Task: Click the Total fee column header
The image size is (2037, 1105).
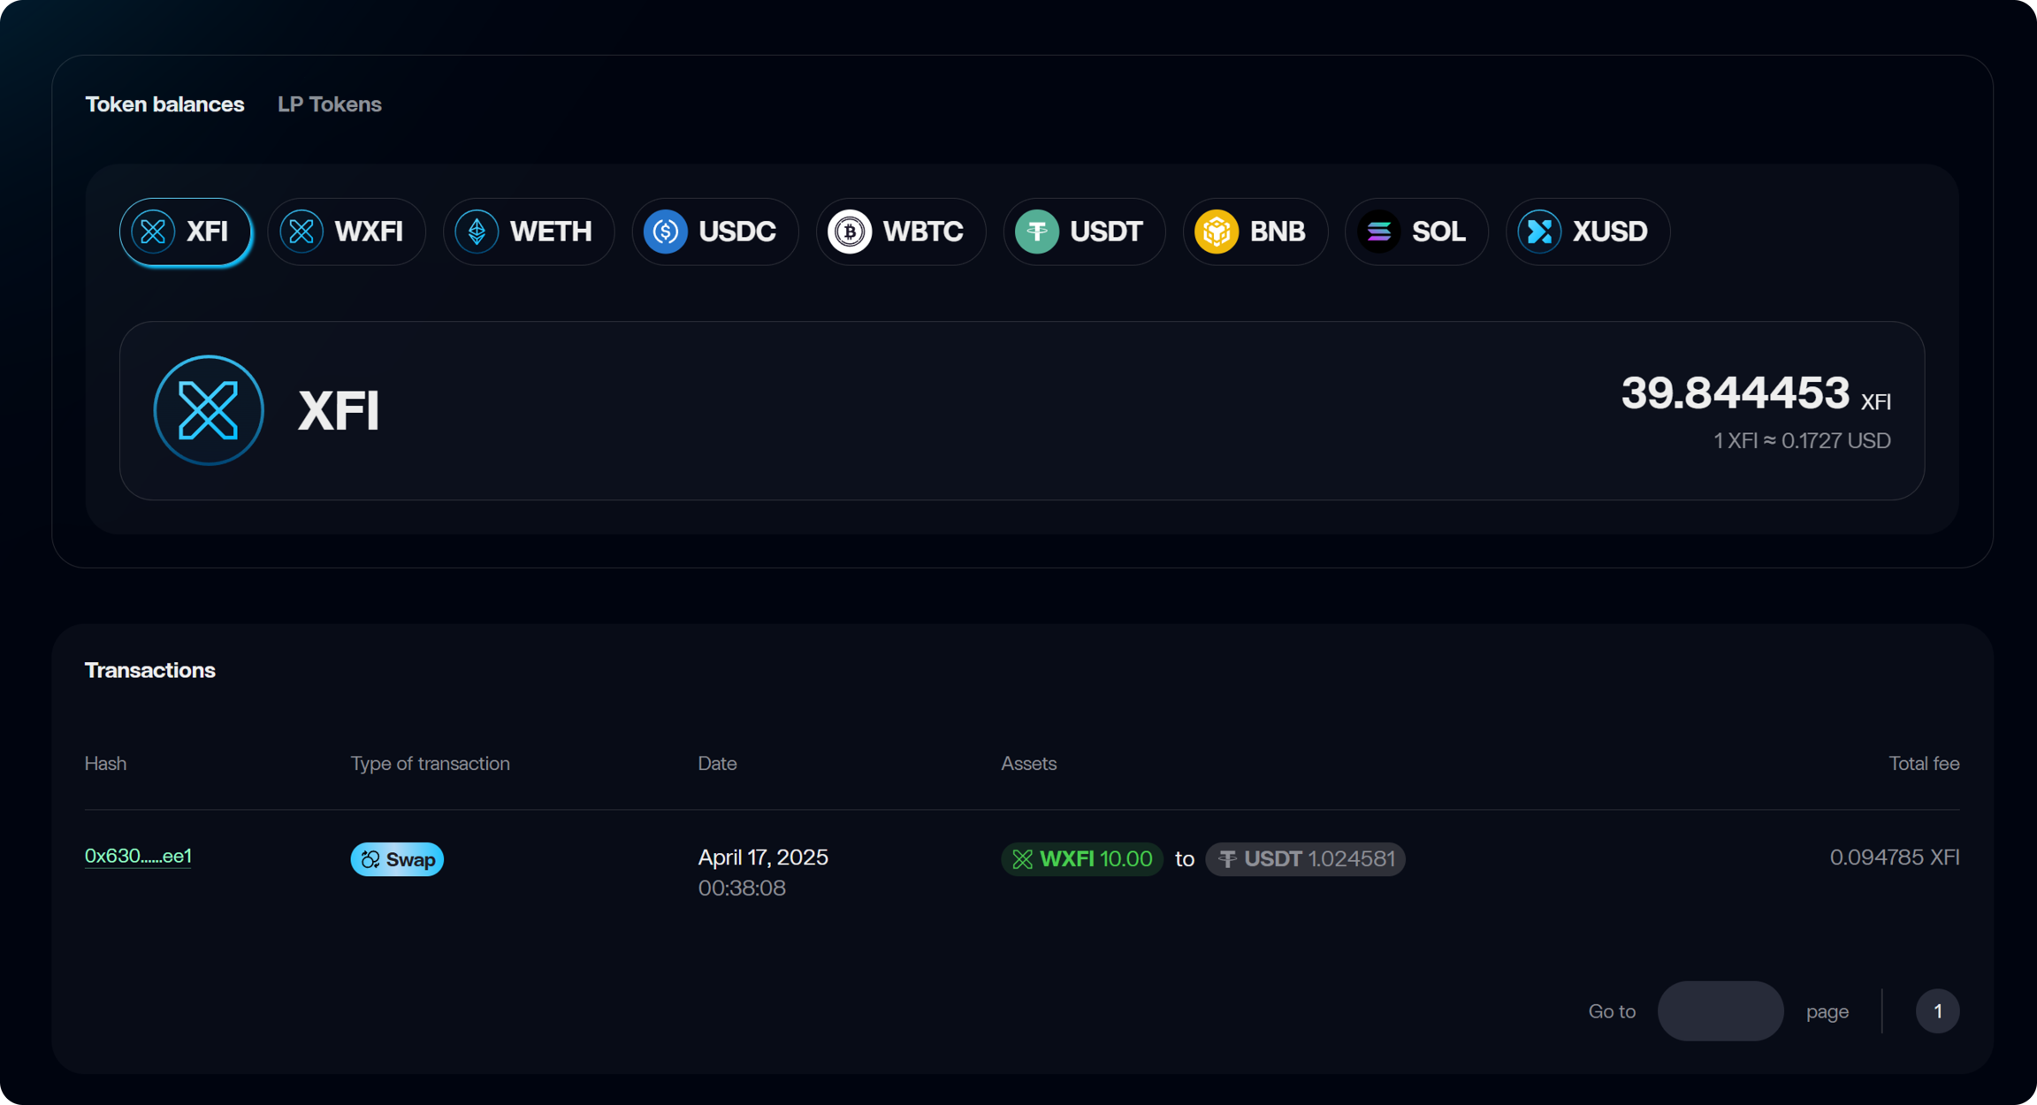Action: 1924,764
